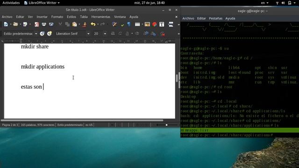
Task: Open the Liberation Serif font dropdown arrow
Action: [x=88, y=34]
